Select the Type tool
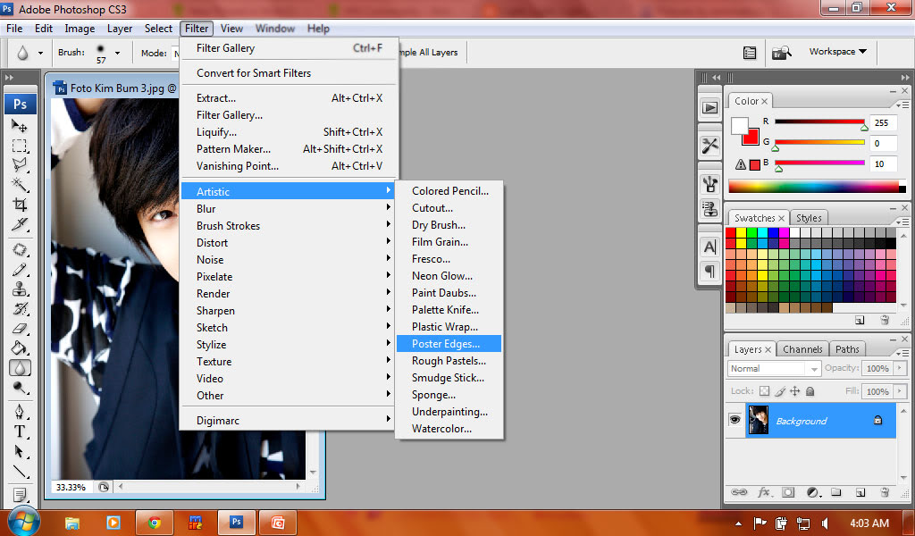 (x=20, y=431)
